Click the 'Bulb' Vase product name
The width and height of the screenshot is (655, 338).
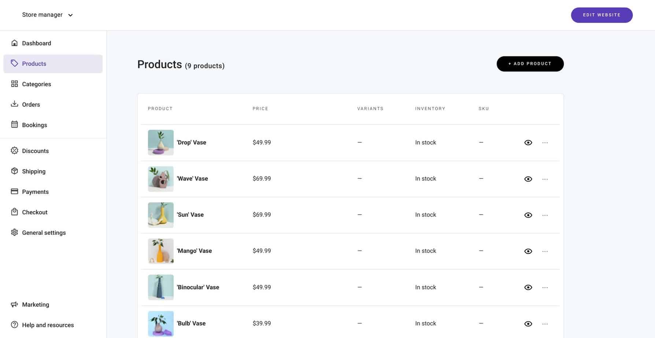click(191, 323)
